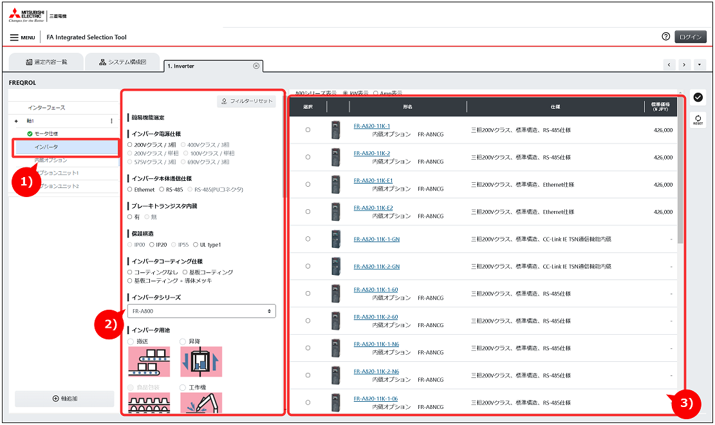Confirm selection with the checkmark icon
This screenshot has height=425, width=715.
tap(698, 97)
